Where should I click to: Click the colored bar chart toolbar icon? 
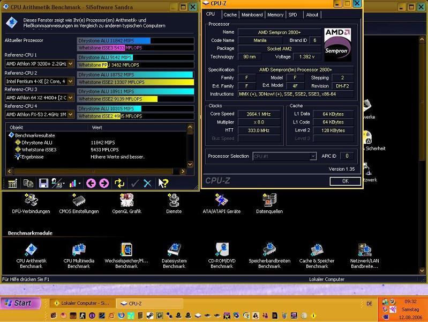(73, 184)
